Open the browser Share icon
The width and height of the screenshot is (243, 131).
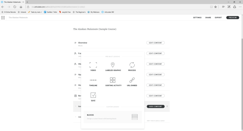234,7
